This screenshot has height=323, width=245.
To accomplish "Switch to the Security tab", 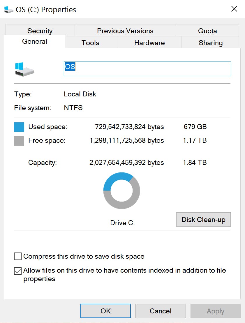I will click(40, 31).
